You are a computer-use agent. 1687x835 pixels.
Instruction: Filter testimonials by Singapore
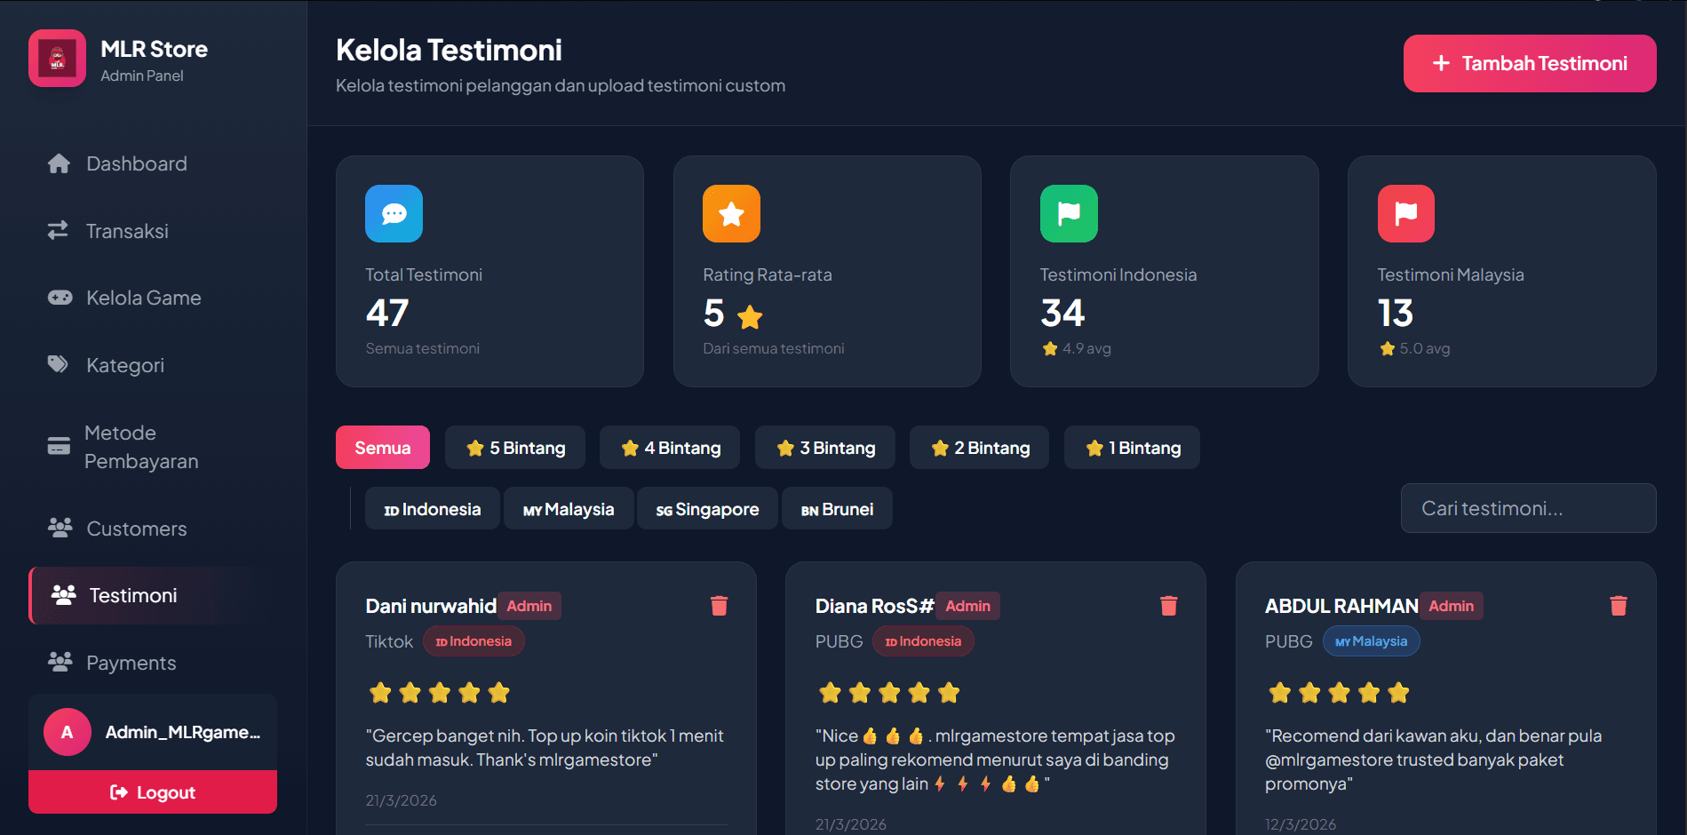pos(708,509)
